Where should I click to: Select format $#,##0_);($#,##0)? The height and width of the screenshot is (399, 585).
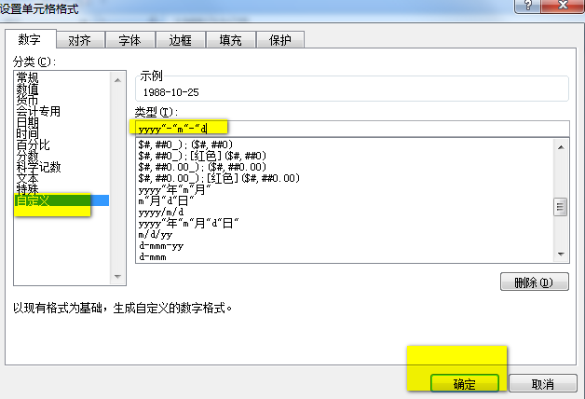[x=185, y=144]
